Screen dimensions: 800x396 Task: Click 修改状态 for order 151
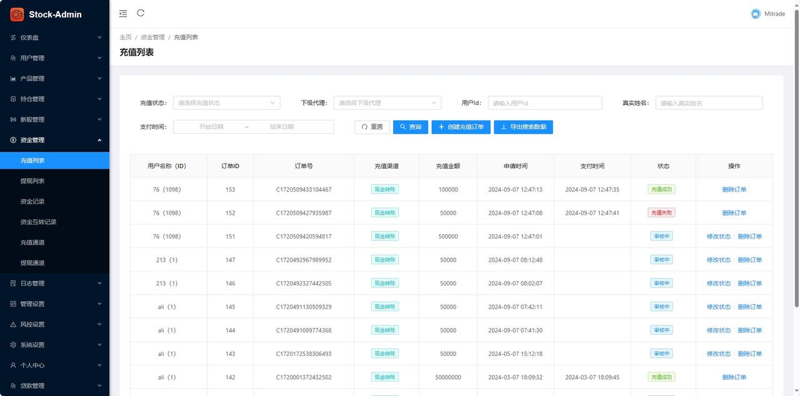pos(718,237)
